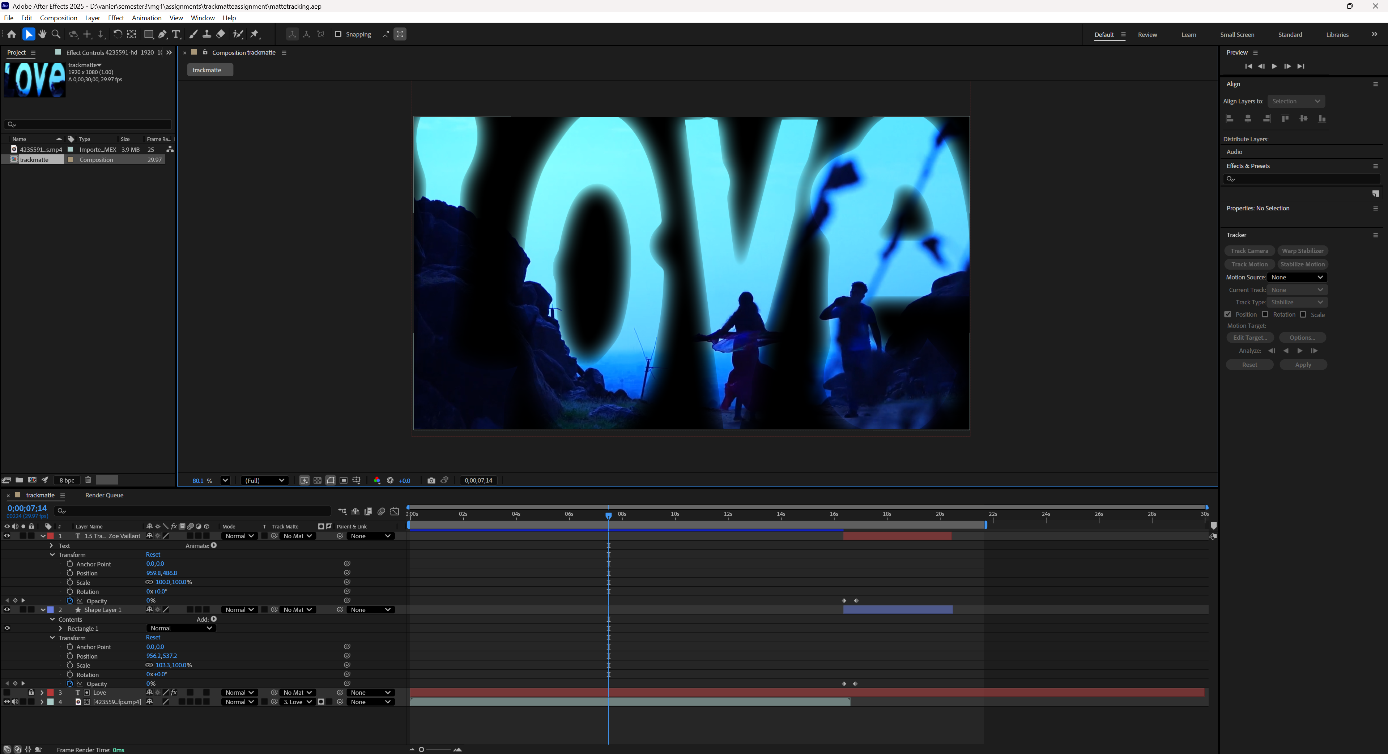Click the Track Motion button

click(x=1249, y=264)
